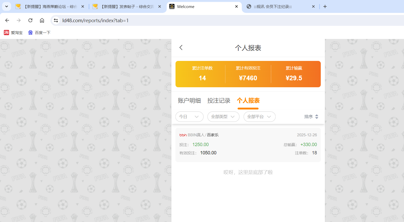Switch to the 账户明细 tab
This screenshot has width=404, height=222.
(x=189, y=101)
